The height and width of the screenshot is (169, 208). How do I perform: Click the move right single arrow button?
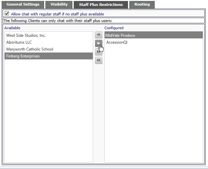point(98,35)
